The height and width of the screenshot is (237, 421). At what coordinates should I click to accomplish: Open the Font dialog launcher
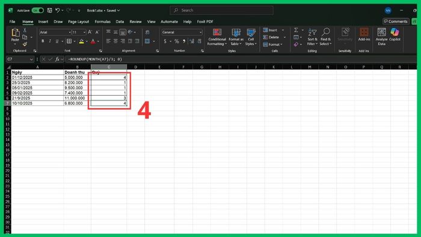100,51
